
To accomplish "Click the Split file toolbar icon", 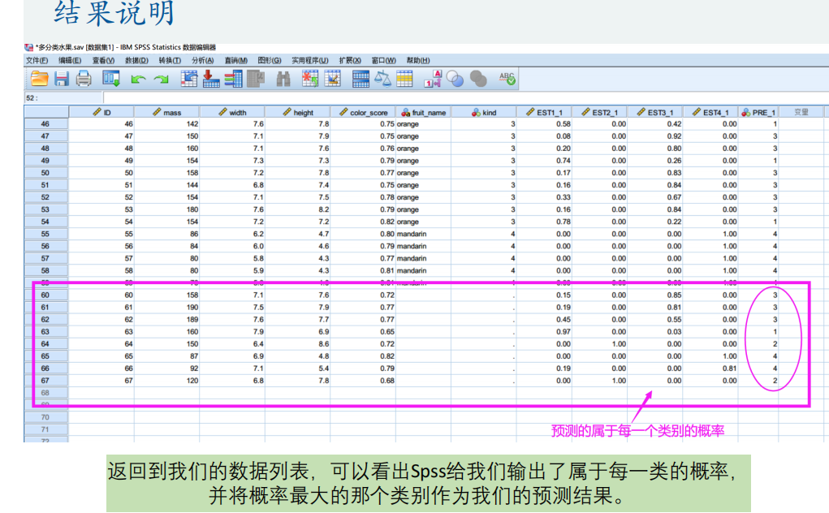I will [x=361, y=79].
